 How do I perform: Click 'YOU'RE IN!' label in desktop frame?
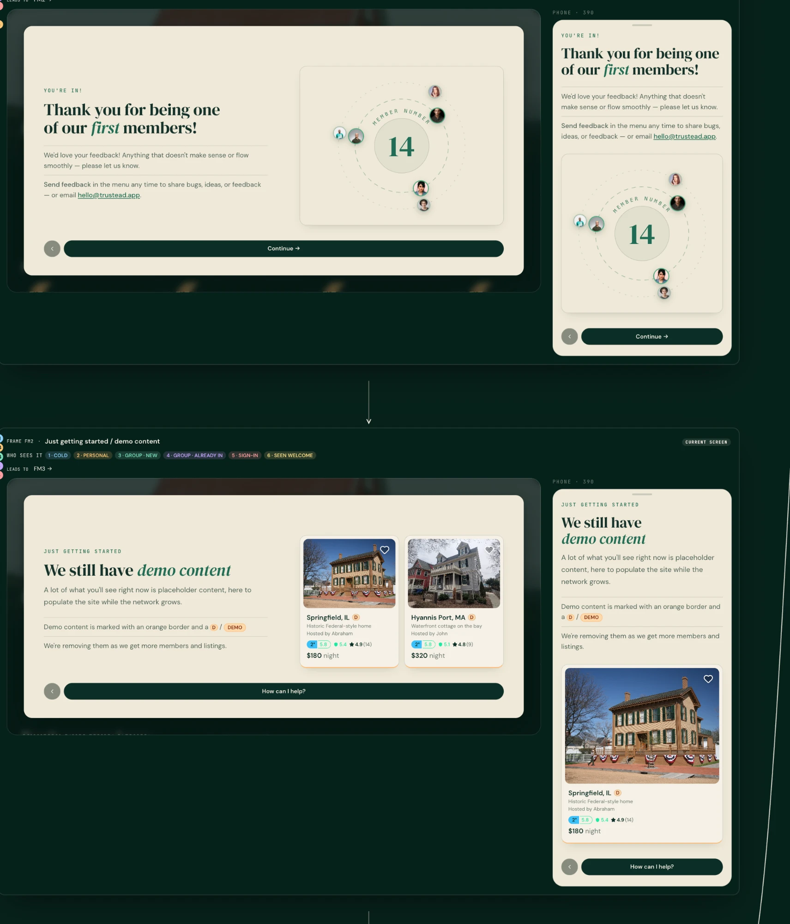[63, 91]
